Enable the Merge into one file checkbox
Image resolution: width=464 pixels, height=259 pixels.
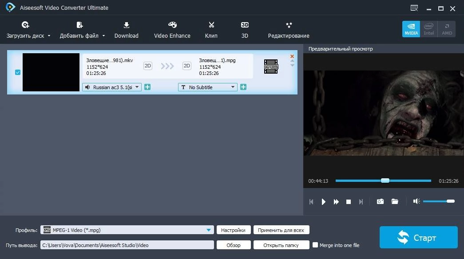[315, 245]
